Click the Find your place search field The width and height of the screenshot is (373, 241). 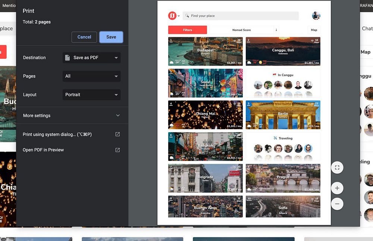pyautogui.click(x=241, y=16)
